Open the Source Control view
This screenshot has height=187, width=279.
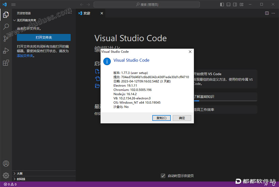(6, 39)
